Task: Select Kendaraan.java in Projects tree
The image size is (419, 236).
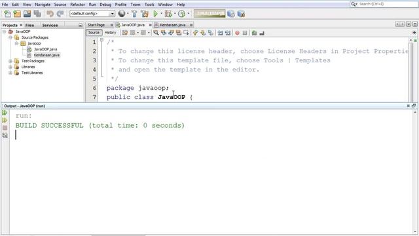Action: pyautogui.click(x=46, y=55)
